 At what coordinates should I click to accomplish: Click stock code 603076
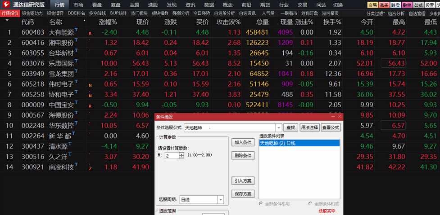tap(33, 63)
